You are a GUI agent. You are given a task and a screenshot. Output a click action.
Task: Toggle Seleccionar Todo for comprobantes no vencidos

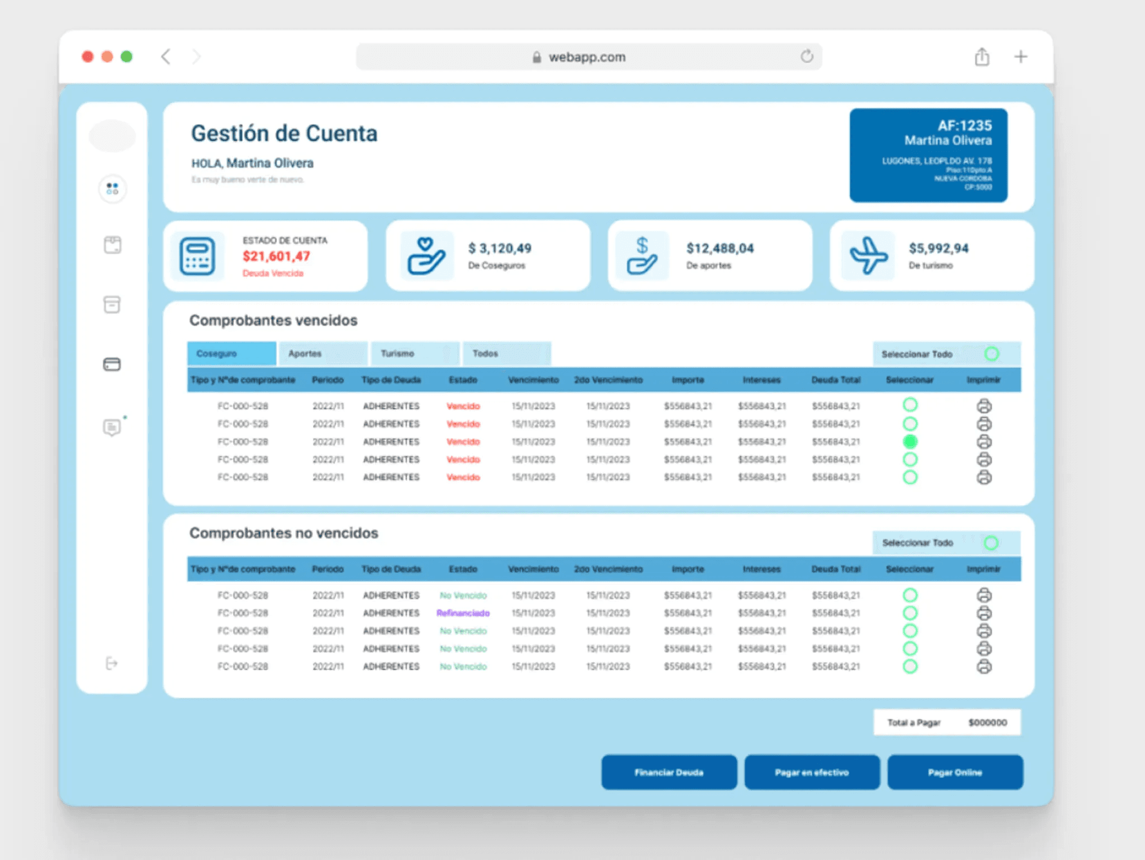tap(991, 543)
